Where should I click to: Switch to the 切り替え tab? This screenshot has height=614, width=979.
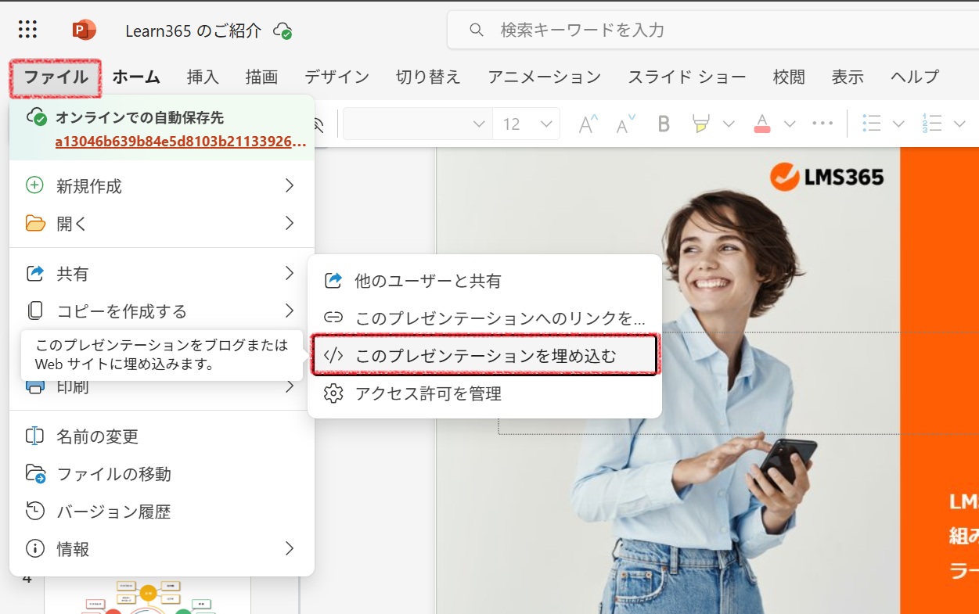point(428,77)
